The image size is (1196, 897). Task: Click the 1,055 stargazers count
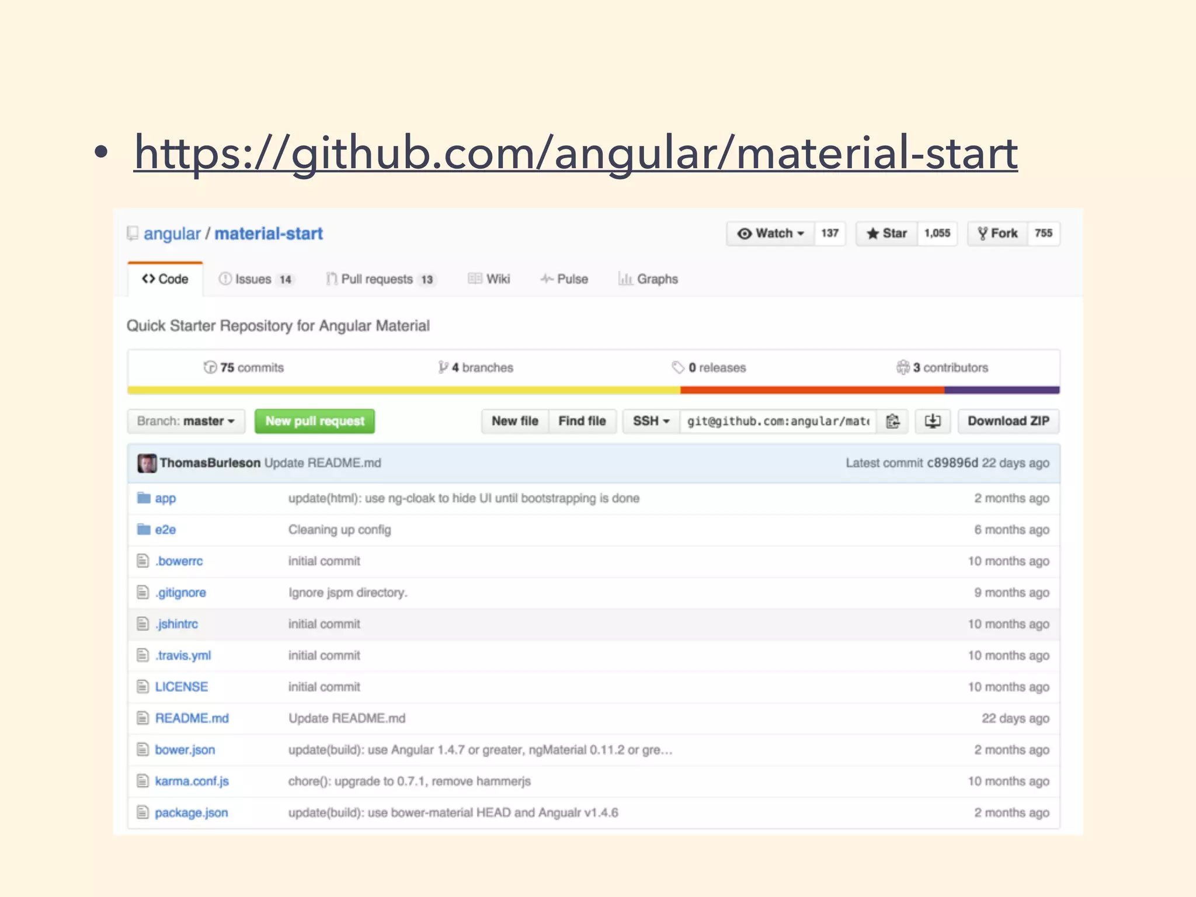click(x=937, y=234)
